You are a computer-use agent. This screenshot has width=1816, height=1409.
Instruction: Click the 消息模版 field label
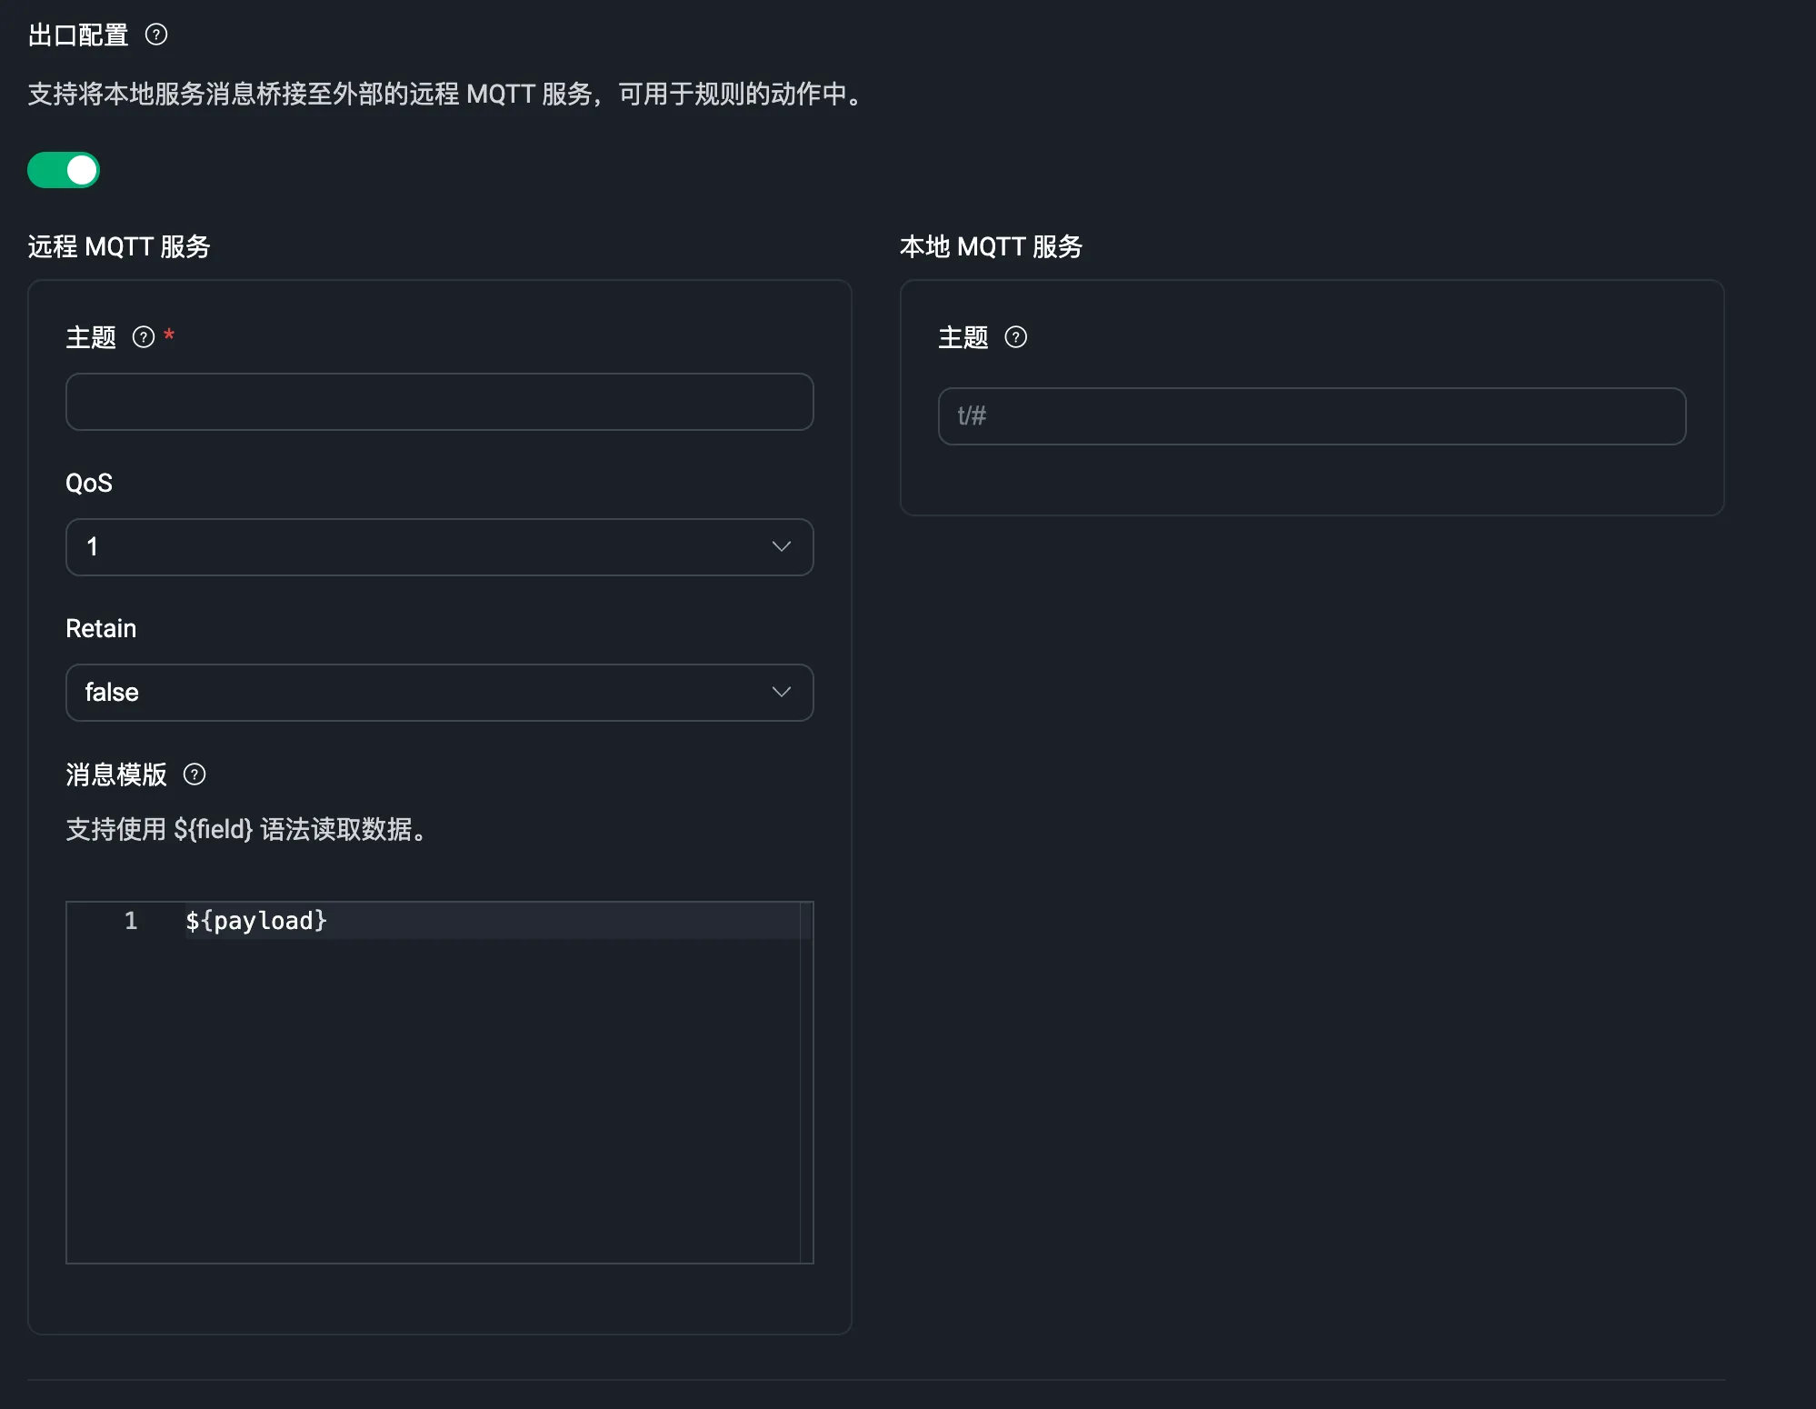click(x=116, y=774)
